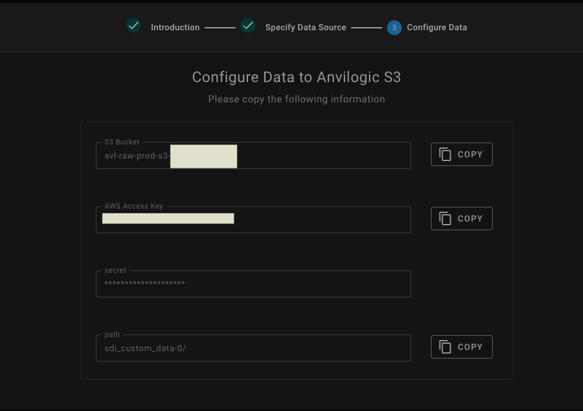Click the step 3 number circle

(x=394, y=28)
